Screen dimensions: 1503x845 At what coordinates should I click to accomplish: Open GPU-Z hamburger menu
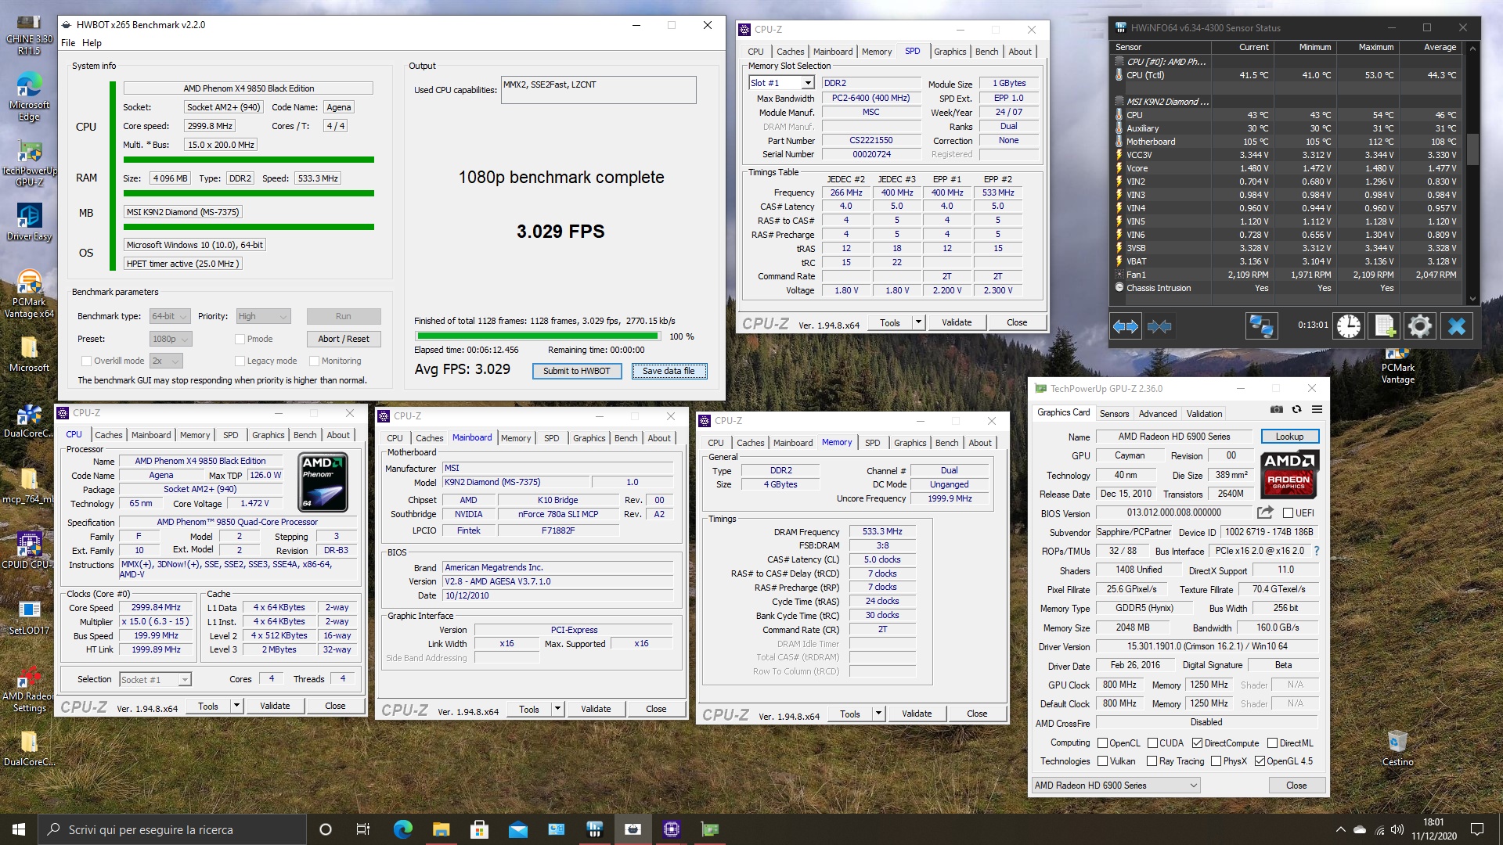pos(1317,409)
